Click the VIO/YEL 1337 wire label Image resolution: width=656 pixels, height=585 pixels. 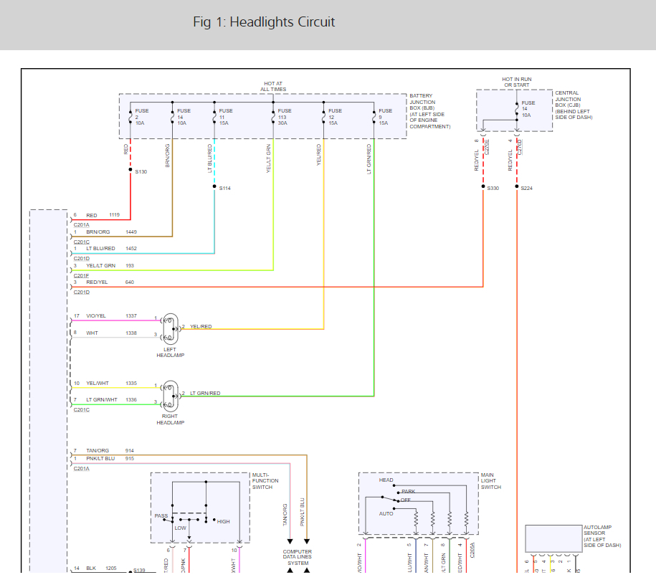(x=111, y=316)
